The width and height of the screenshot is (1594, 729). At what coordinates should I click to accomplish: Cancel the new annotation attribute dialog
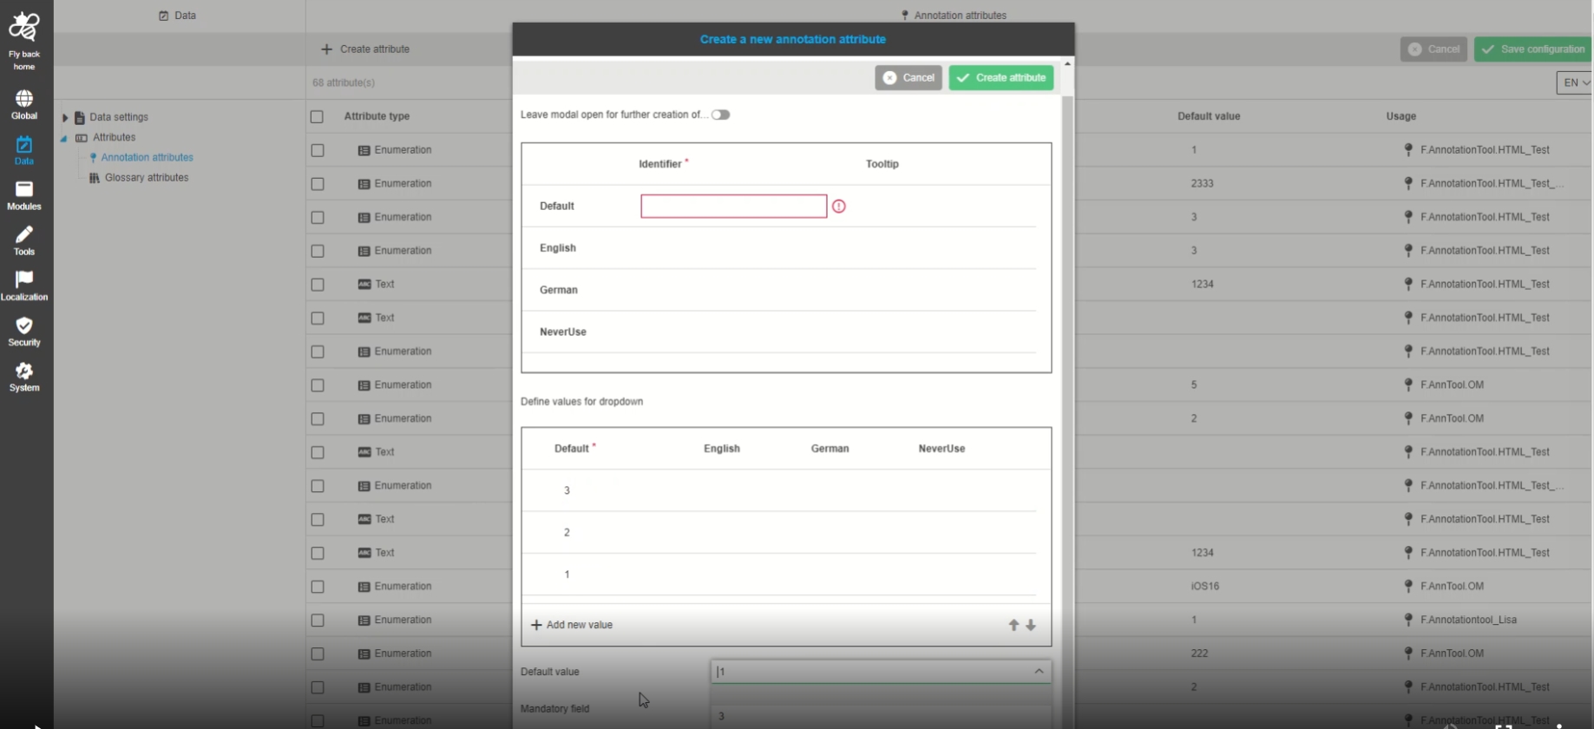point(909,78)
